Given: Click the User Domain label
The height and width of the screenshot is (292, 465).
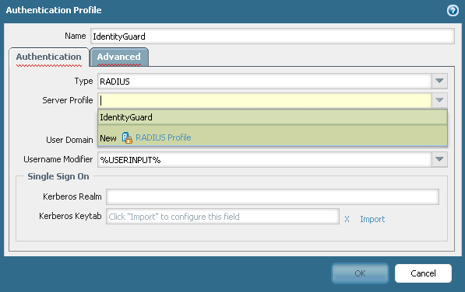Looking at the screenshot, I should click(x=69, y=140).
